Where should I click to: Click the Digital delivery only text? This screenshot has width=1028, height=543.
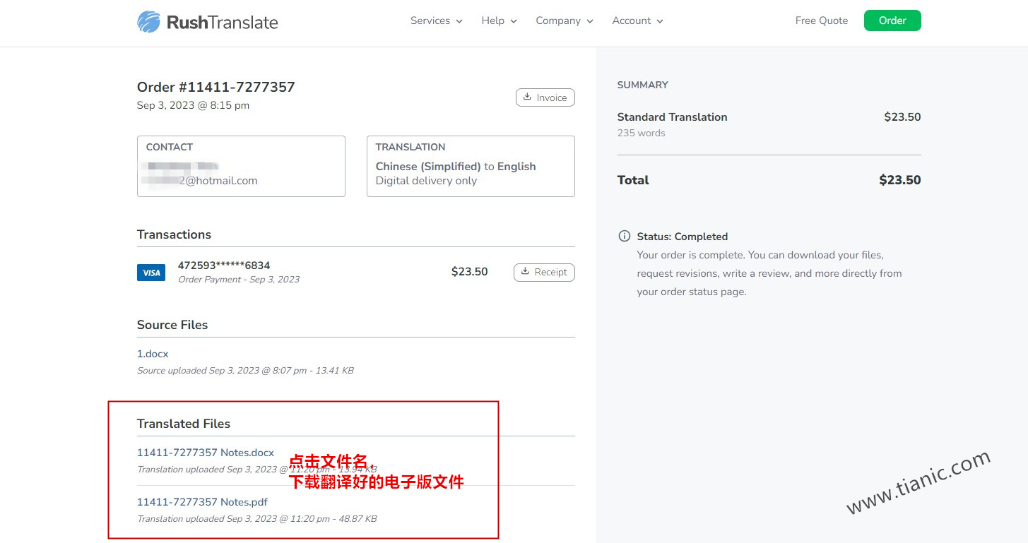[426, 181]
